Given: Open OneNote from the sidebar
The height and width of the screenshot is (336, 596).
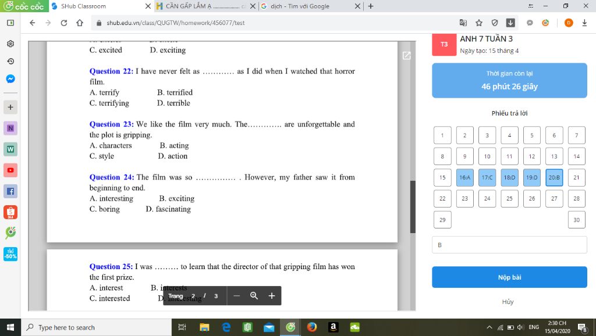Looking at the screenshot, I should click(x=10, y=128).
